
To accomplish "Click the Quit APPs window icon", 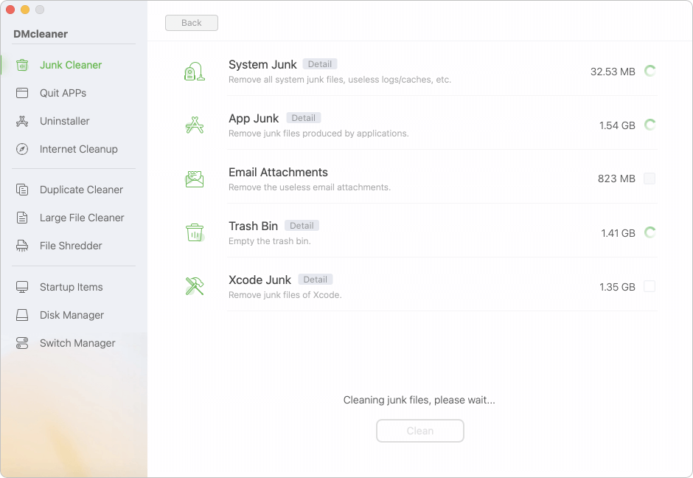I will pyautogui.click(x=22, y=93).
